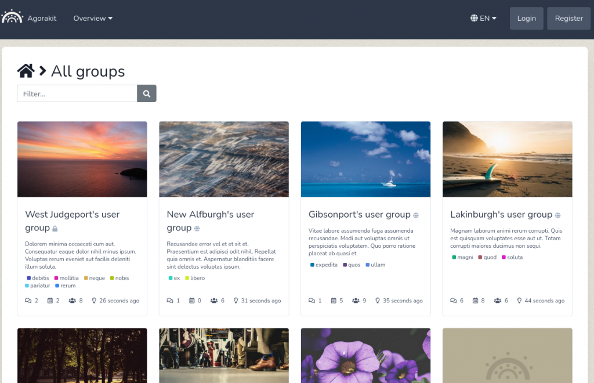Select the libero tag
Viewport: 594px width, 383px height.
(x=195, y=278)
